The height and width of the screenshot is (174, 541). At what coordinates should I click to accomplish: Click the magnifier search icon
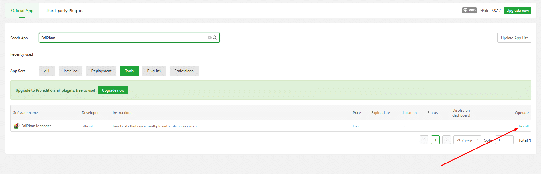click(215, 38)
